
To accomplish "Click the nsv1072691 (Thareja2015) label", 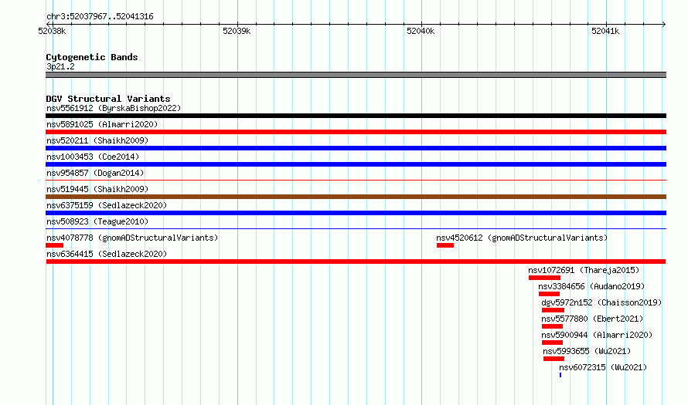I will 584,270.
